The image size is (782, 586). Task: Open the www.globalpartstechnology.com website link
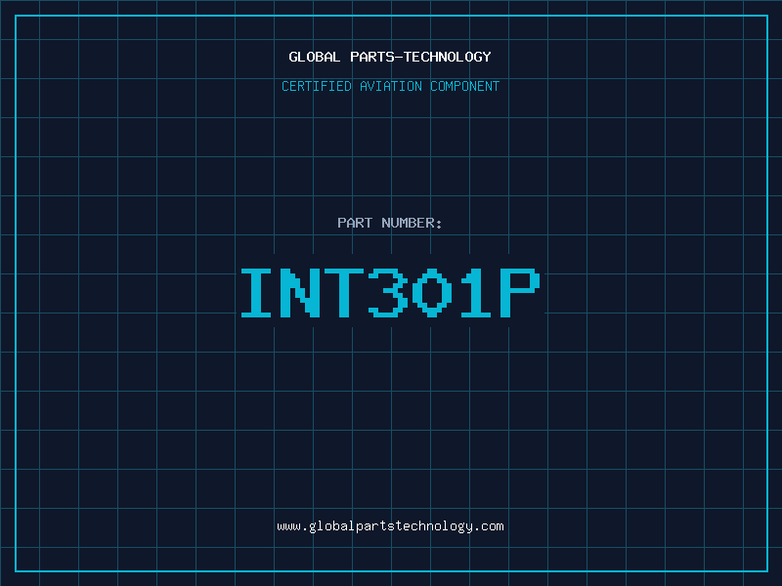[x=390, y=526]
